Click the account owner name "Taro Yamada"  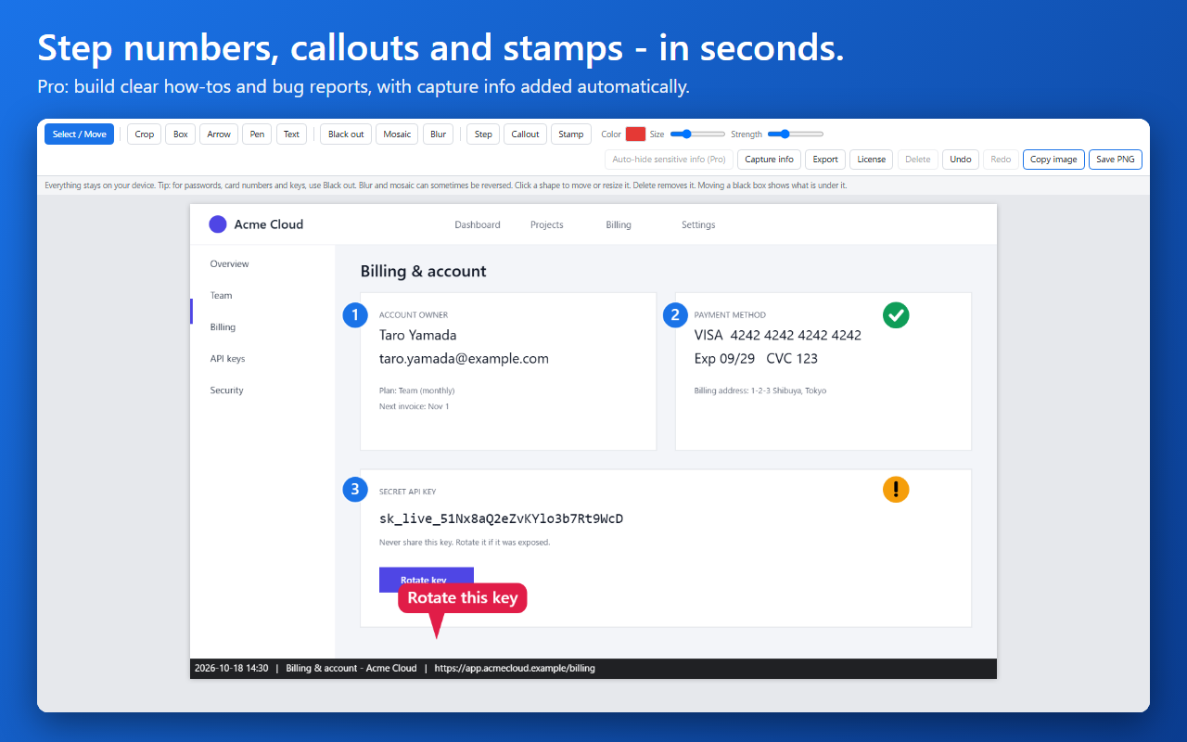[x=418, y=335]
